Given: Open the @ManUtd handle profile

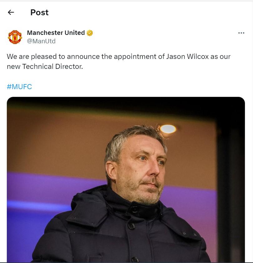Looking at the screenshot, I should pos(41,41).
